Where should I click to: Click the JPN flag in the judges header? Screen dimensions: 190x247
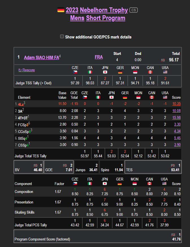105,72
